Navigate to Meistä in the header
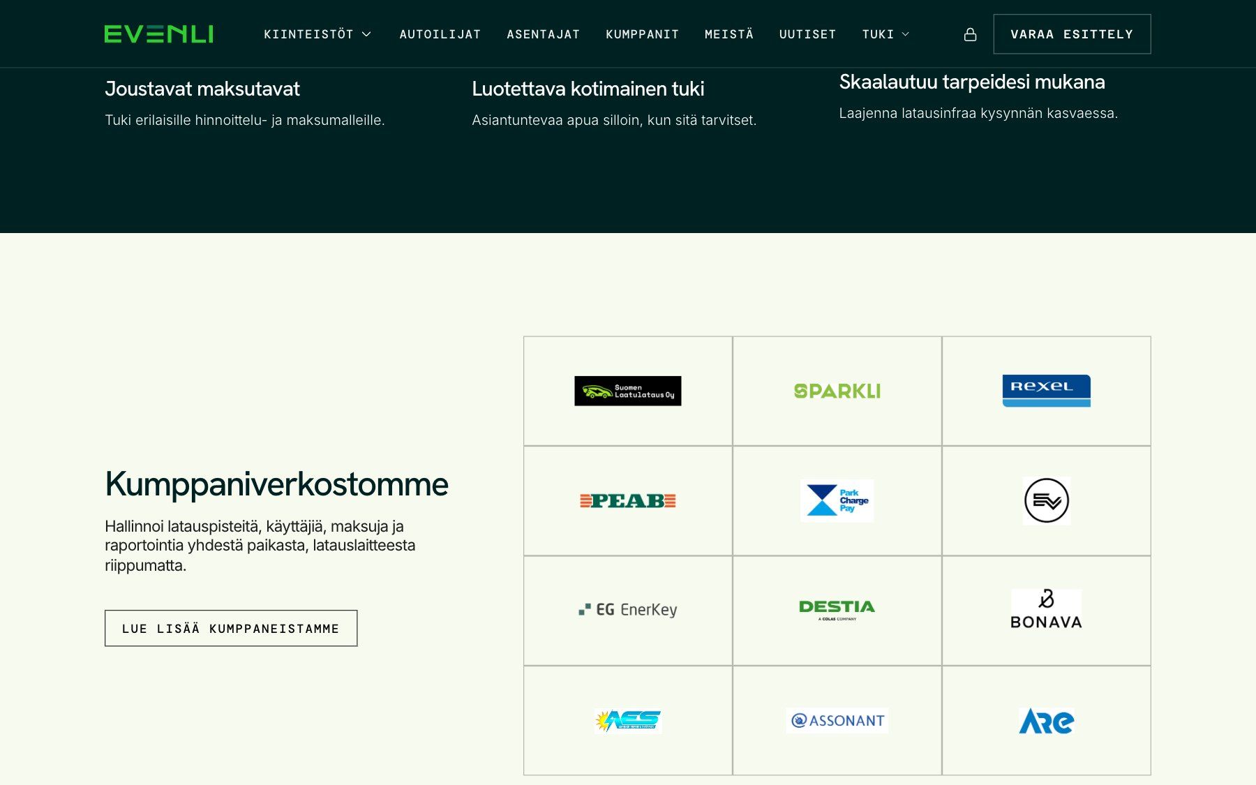This screenshot has width=1256, height=785. click(729, 34)
